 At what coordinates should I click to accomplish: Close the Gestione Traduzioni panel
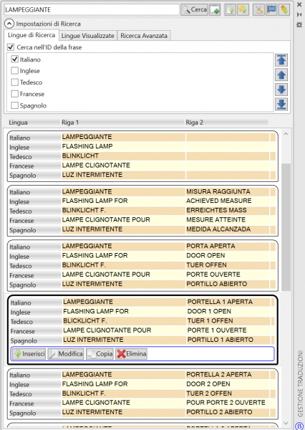(299, 5)
